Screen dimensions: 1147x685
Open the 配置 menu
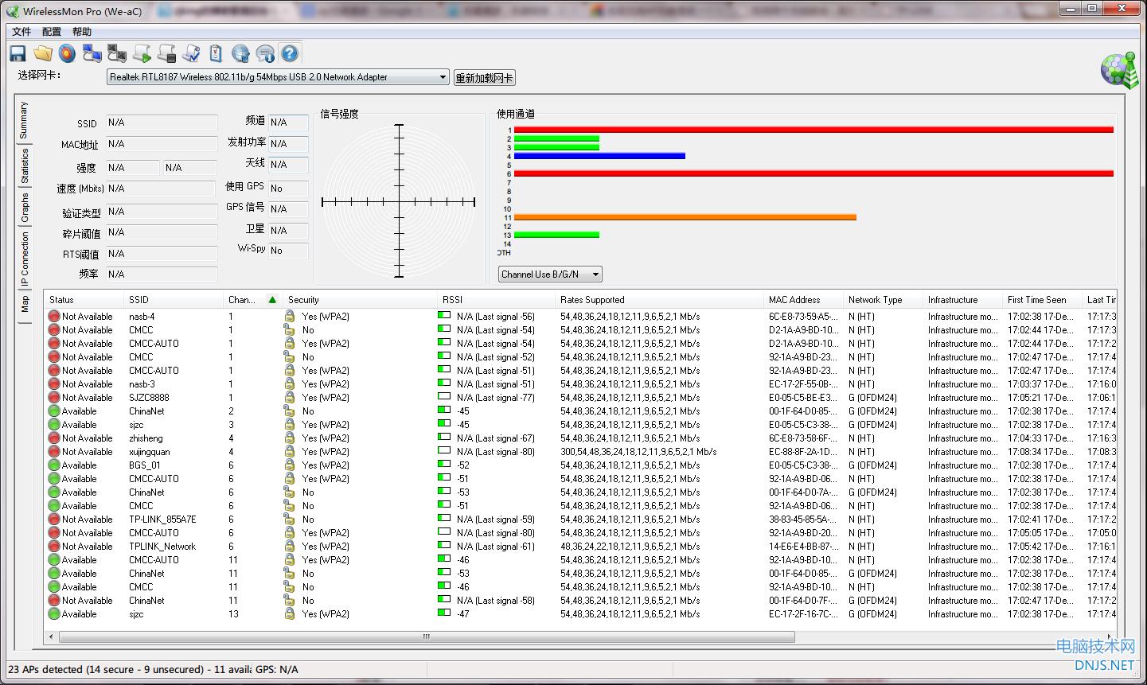click(52, 32)
